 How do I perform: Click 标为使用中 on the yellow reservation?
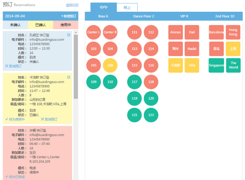tap(16, 119)
